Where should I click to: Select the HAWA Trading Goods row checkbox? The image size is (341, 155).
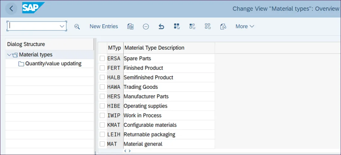click(x=102, y=87)
